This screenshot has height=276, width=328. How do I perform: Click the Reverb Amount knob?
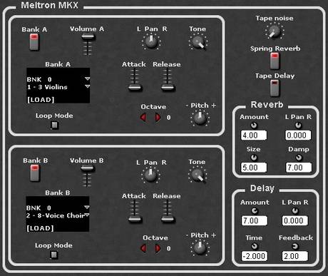(254, 126)
